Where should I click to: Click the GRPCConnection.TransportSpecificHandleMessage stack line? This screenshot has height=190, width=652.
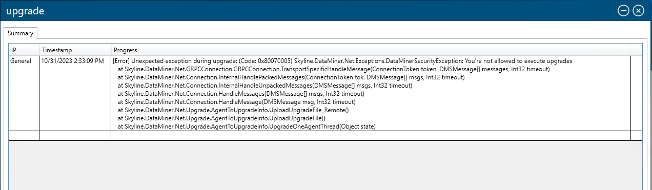point(334,69)
